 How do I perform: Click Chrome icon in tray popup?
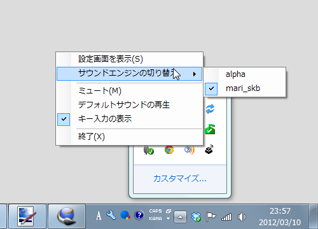point(169,149)
